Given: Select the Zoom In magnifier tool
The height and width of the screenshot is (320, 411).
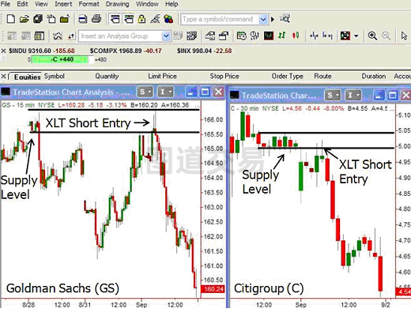Looking at the screenshot, I should click(372, 36).
